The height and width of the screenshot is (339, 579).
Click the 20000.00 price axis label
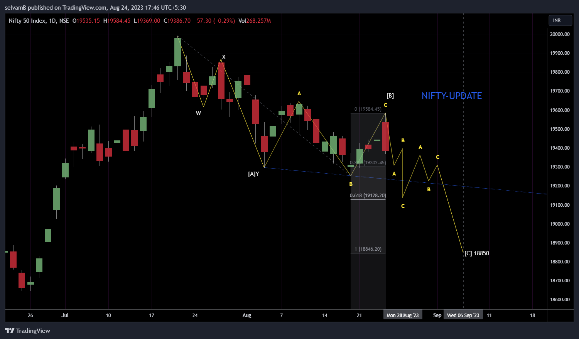(x=560, y=34)
